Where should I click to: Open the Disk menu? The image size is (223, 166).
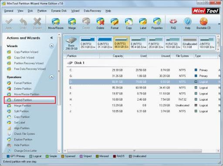(30, 11)
